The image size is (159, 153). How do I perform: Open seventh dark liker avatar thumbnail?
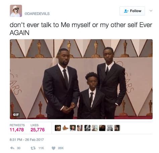click(x=102, y=128)
